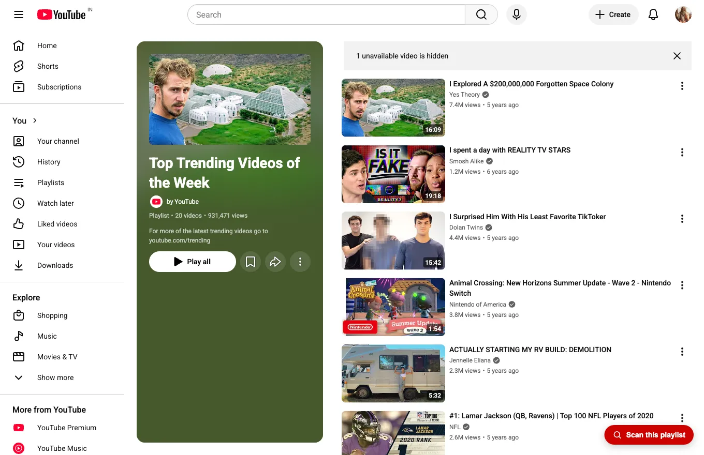Click the Subscriptions icon in the sidebar
Viewport: 704px width, 455px height.
click(x=19, y=87)
